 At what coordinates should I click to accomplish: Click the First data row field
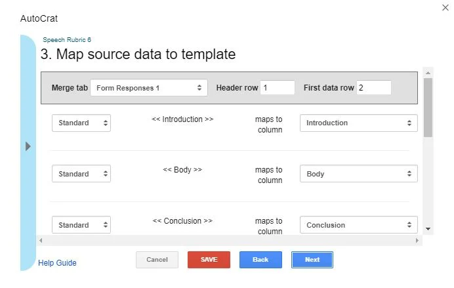[373, 88]
